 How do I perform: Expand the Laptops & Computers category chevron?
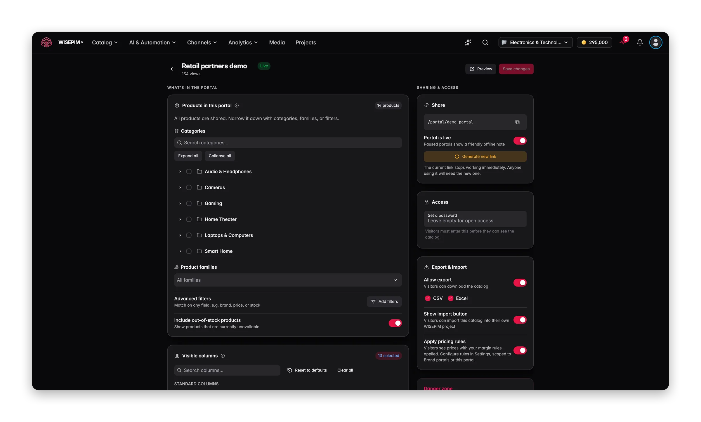coord(180,235)
